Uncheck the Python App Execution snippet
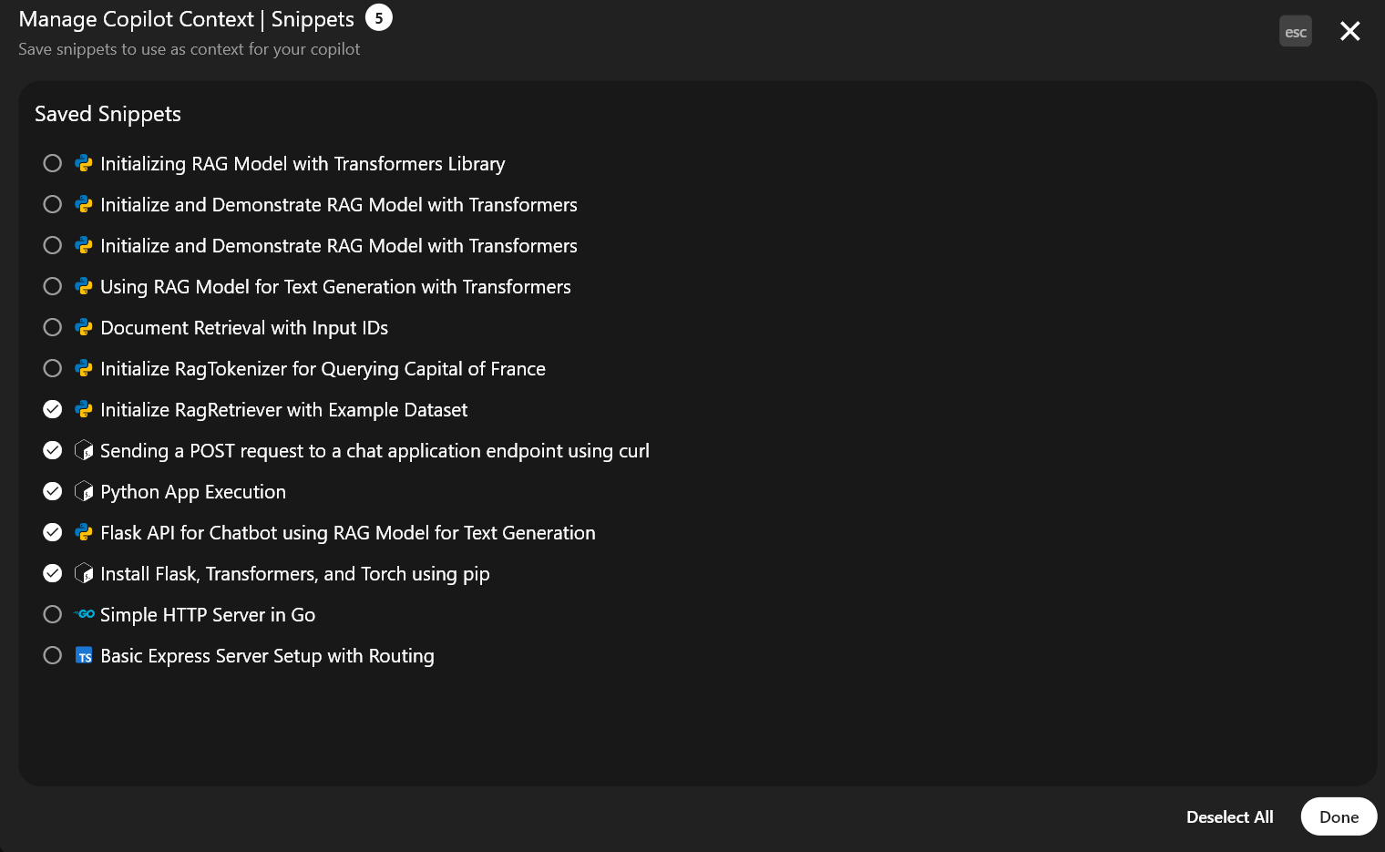The image size is (1385, 852). [53, 491]
